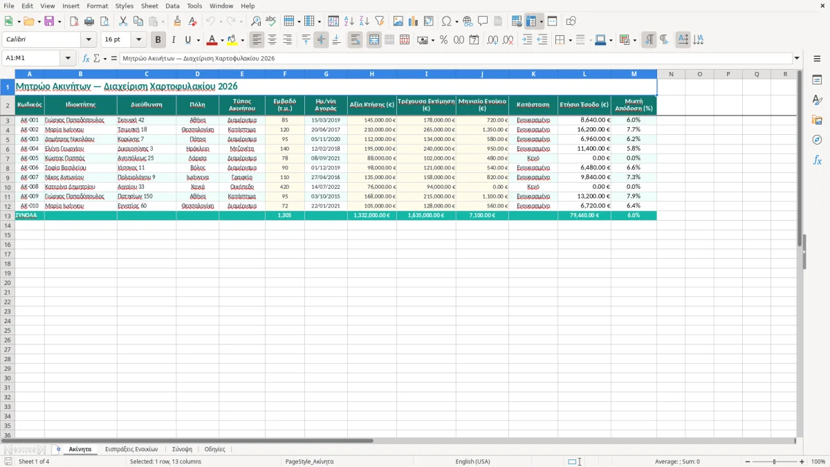Screen dimensions: 830x467
Task: Insert Hyperlink globe icon
Action: coord(468,21)
